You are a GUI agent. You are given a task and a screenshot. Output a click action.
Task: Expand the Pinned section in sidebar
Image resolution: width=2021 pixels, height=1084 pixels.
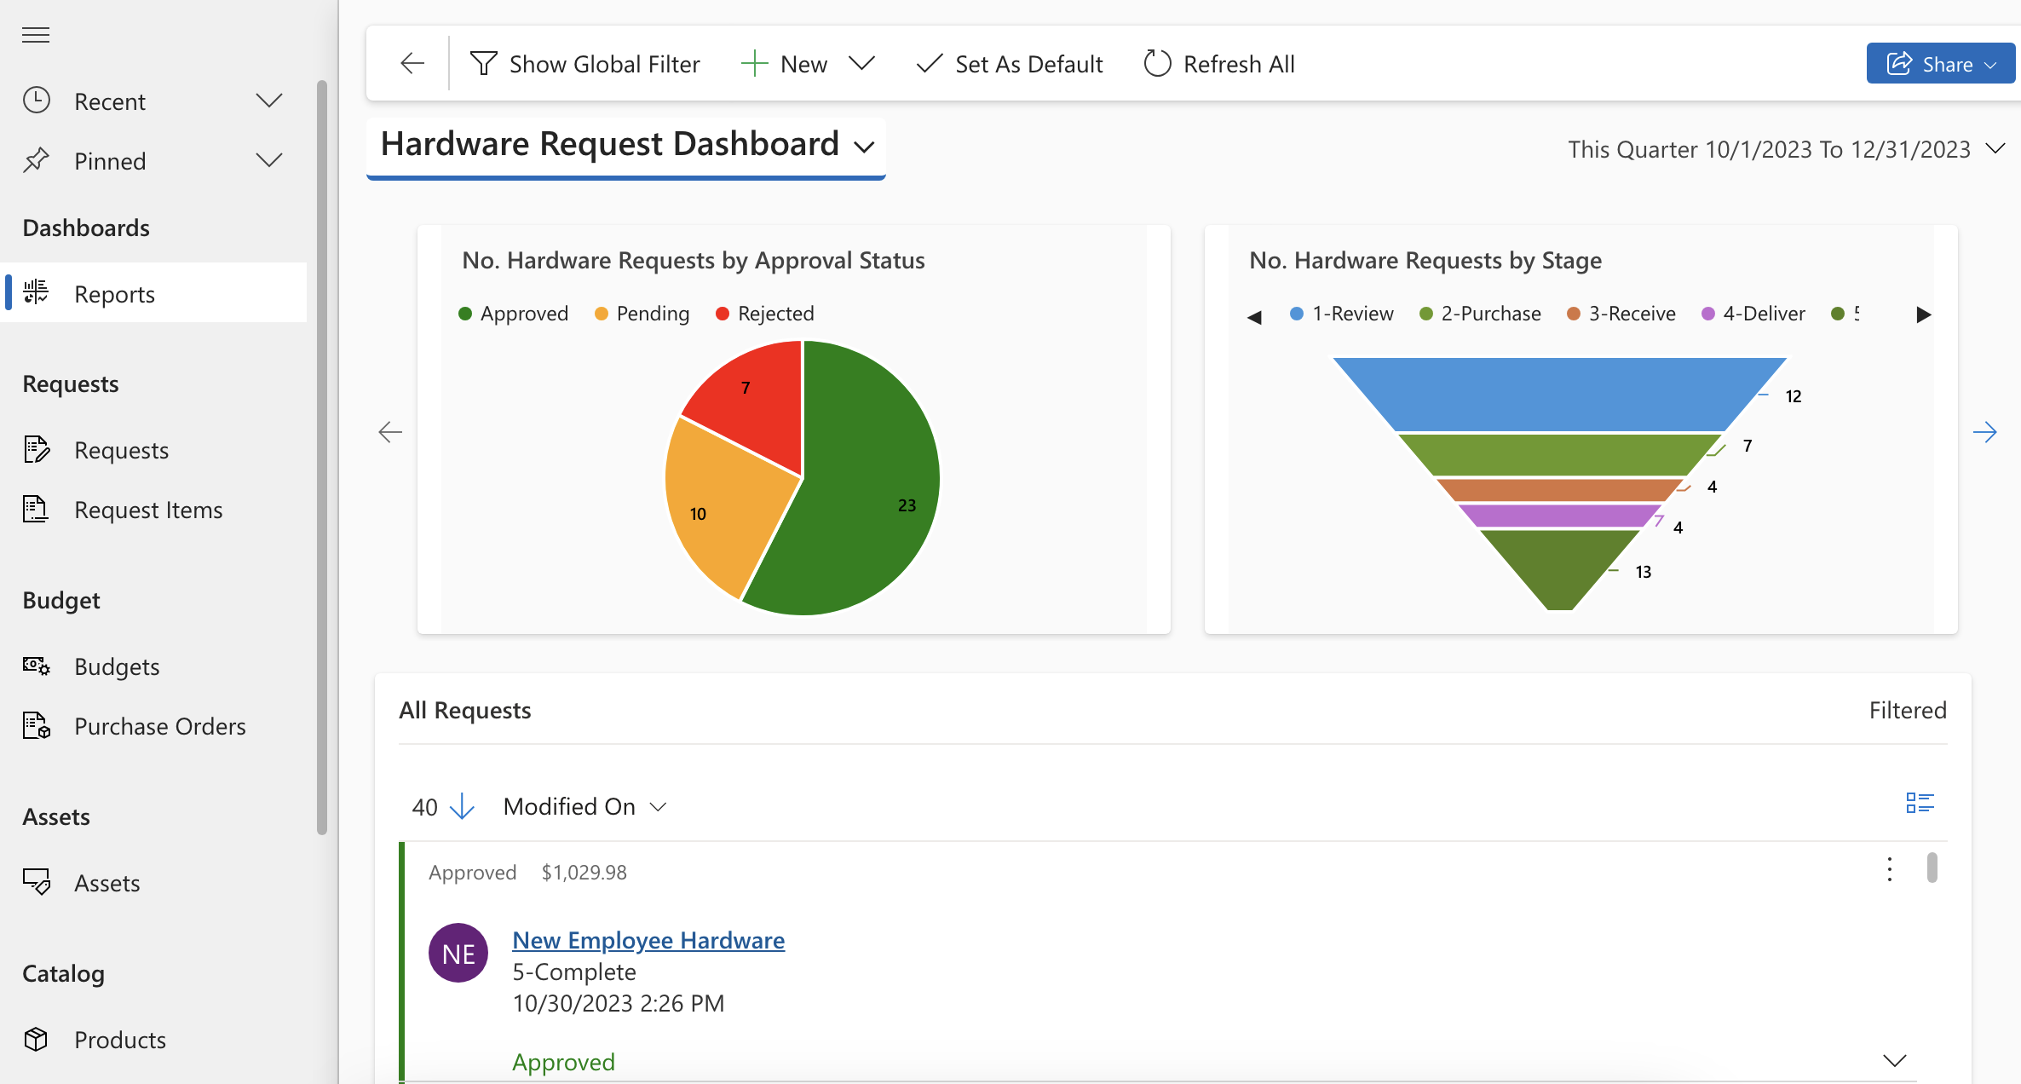click(268, 160)
